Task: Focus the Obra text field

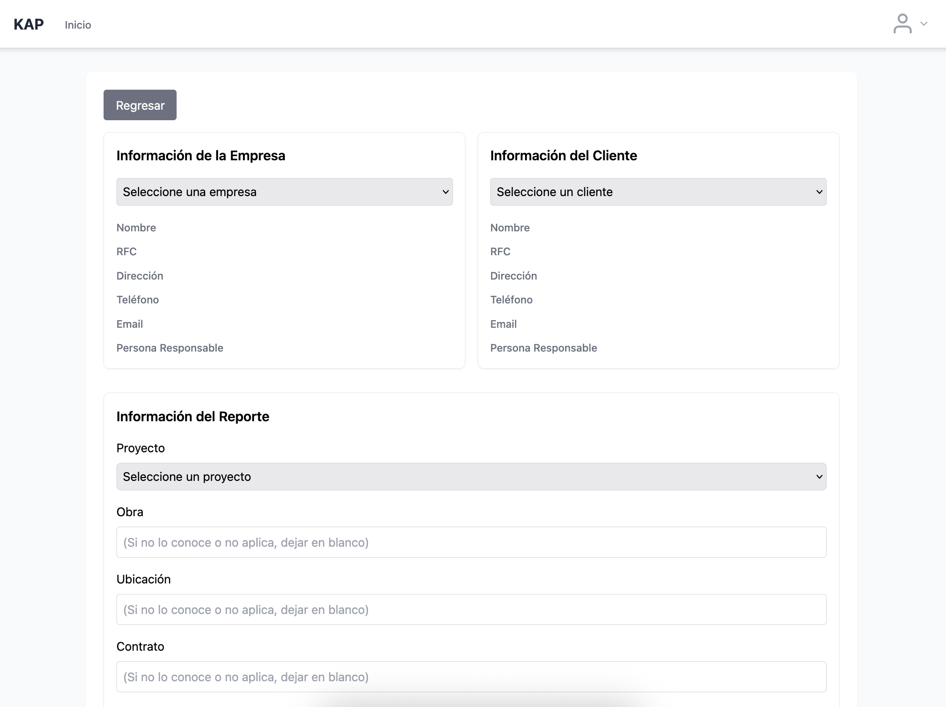Action: coord(471,542)
